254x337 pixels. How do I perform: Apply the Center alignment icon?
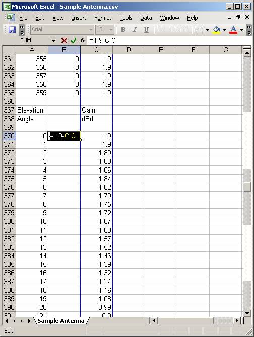(173, 30)
